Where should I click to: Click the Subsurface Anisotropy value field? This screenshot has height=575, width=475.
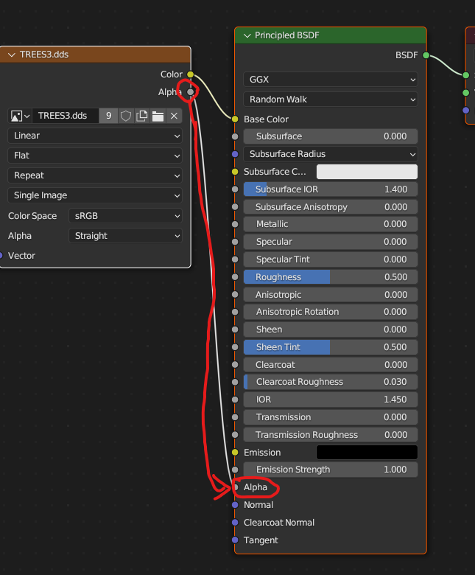(331, 207)
